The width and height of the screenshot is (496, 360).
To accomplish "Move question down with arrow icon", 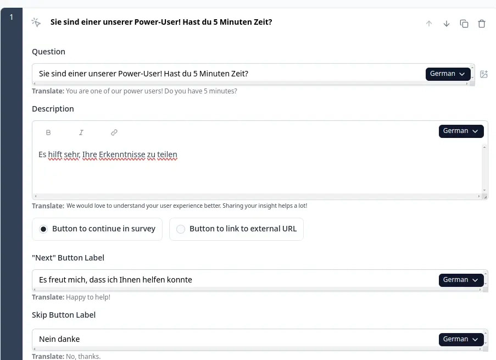I will pos(447,24).
